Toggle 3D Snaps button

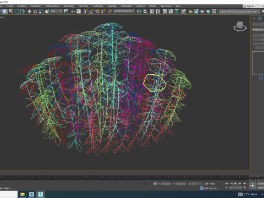85,12
